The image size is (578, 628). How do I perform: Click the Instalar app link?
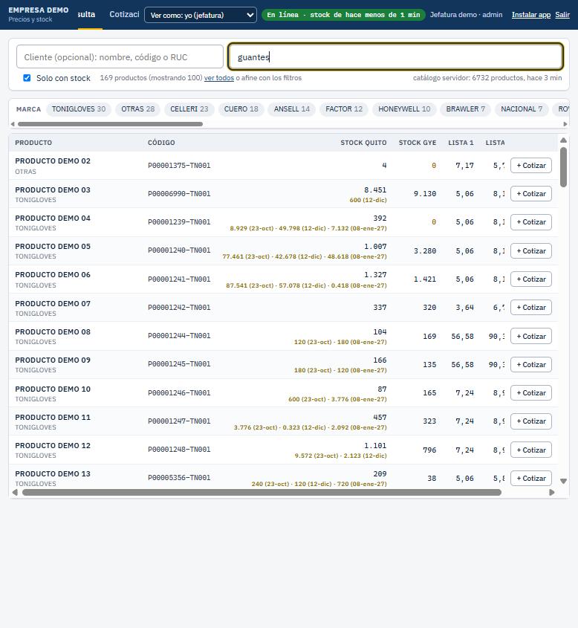coord(530,15)
